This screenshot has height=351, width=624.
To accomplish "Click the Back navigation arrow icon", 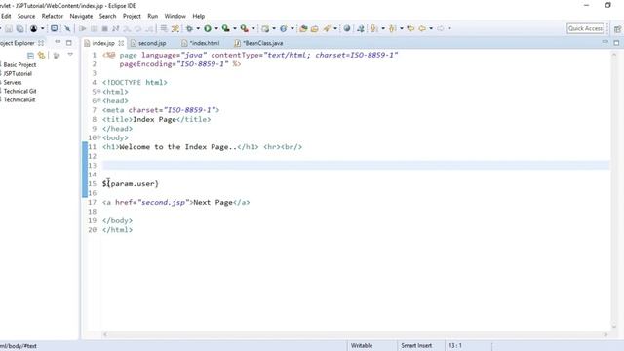I will [422, 28].
